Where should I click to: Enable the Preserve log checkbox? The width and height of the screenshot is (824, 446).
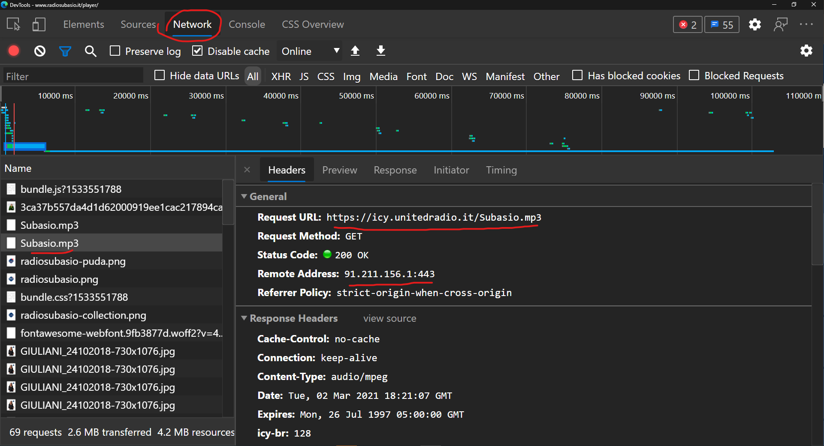click(x=115, y=51)
